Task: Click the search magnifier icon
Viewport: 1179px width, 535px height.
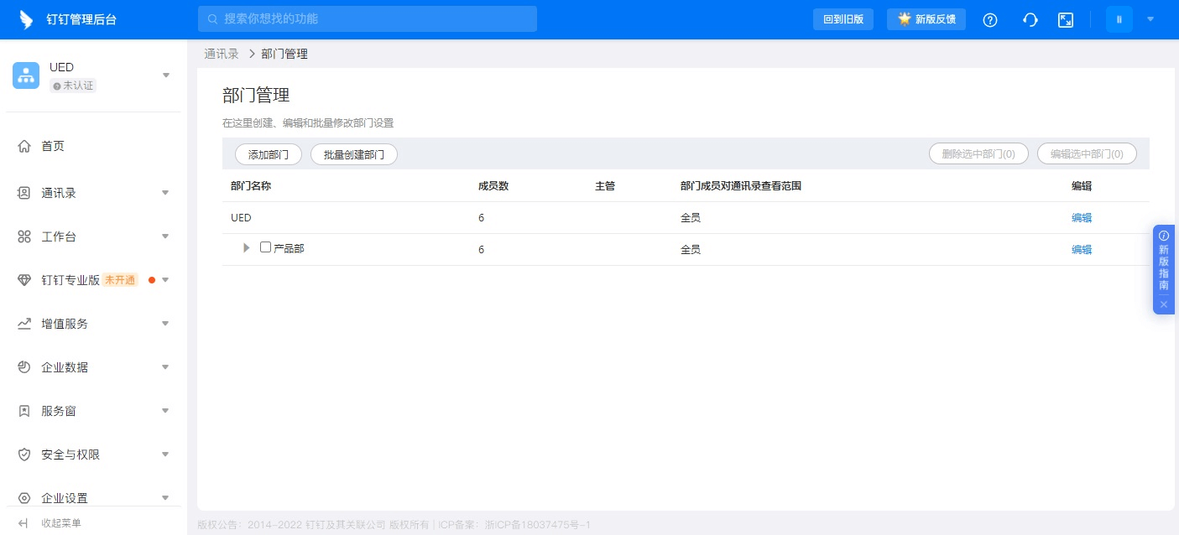Action: 212,18
